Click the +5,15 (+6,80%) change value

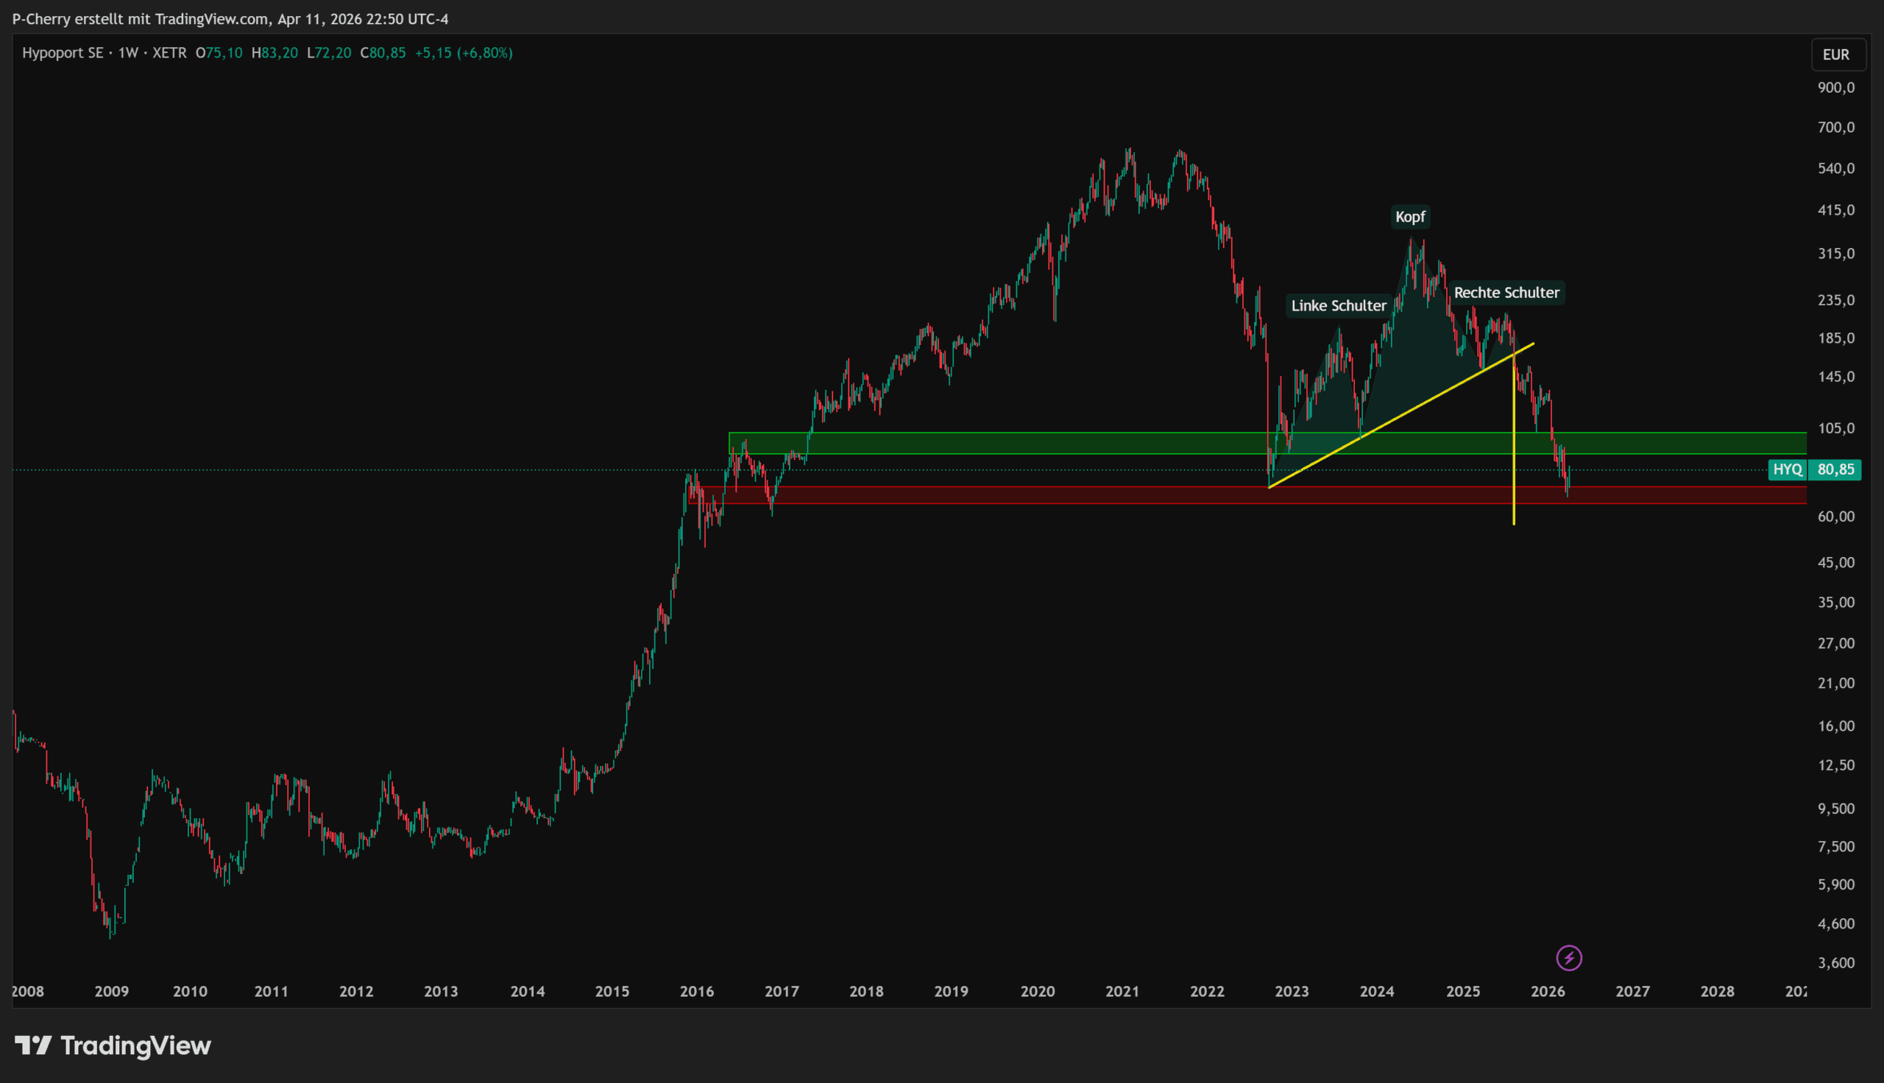click(x=464, y=53)
